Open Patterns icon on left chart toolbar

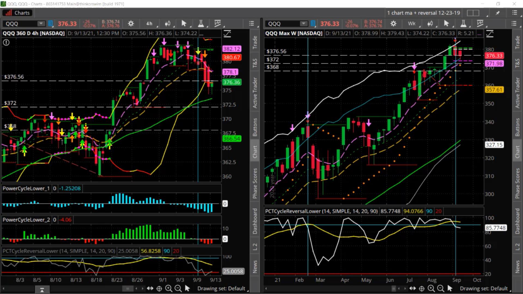[217, 24]
